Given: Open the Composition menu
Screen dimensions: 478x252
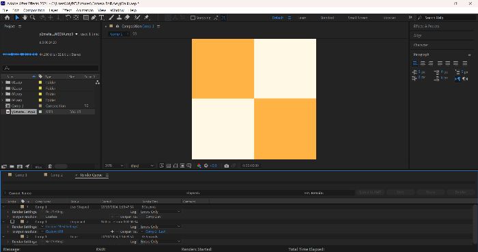Looking at the screenshot, I should click(x=34, y=10).
